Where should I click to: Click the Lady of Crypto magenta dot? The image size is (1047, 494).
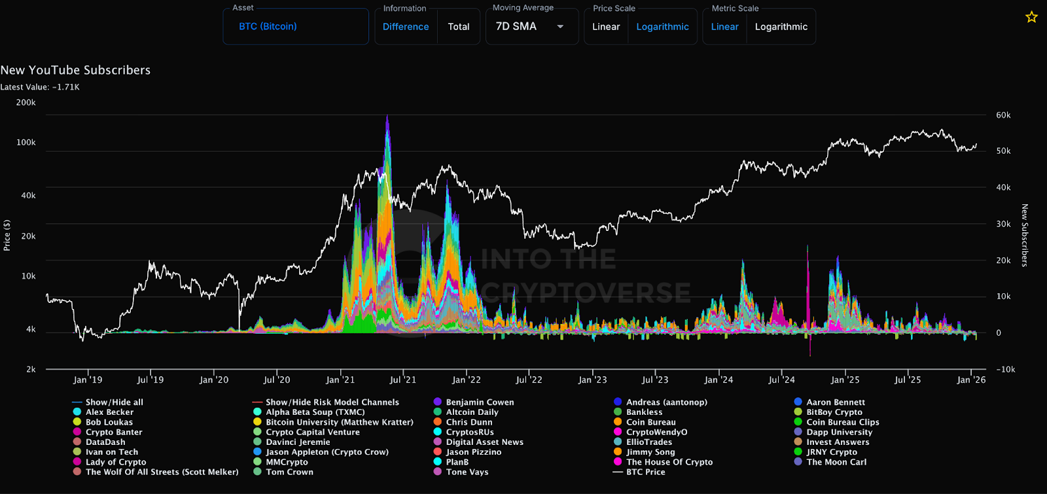click(77, 461)
